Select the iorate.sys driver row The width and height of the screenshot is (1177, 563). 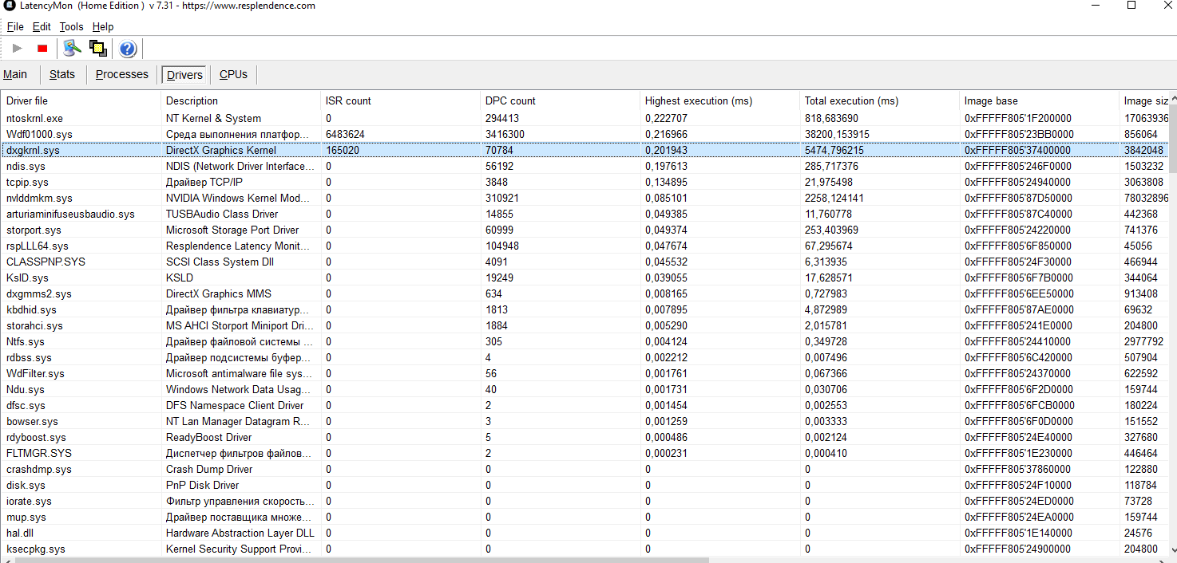(585, 501)
